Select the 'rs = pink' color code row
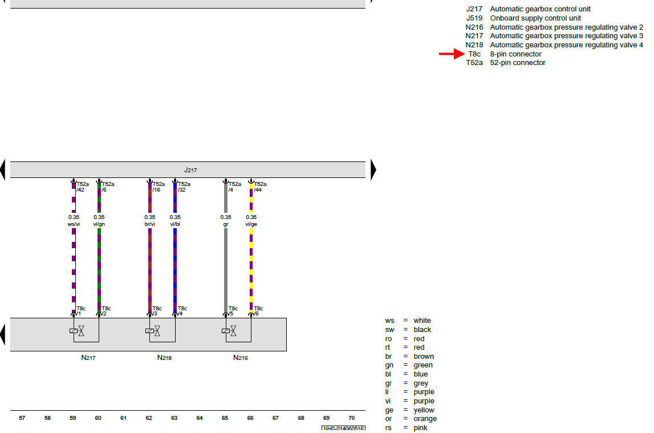This screenshot has width=654, height=433. [406, 428]
